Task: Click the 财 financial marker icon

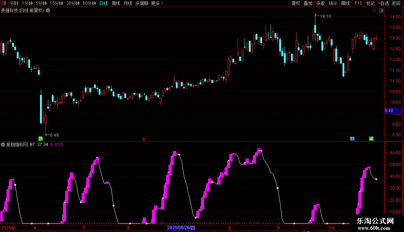Action: click(x=352, y=138)
